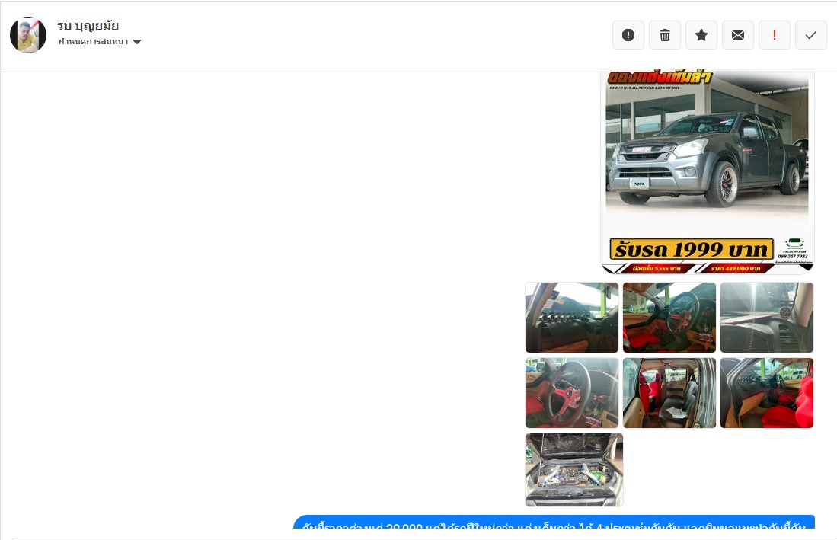Screen dimensions: 837x540
Task: Open the กำหนดการสนทนา dropdown
Action: pyautogui.click(x=100, y=42)
